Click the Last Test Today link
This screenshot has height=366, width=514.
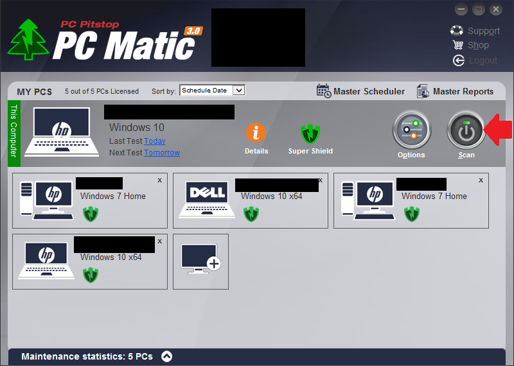tap(154, 141)
